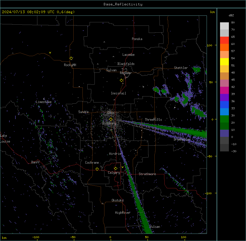Click the Airdrie city label
The width and height of the screenshot is (246, 241).
click(x=115, y=154)
